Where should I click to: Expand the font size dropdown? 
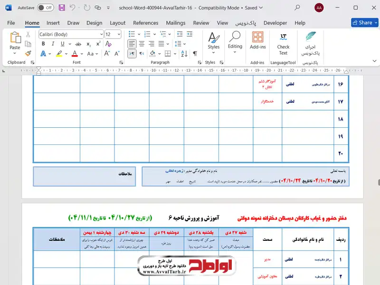[119, 34]
